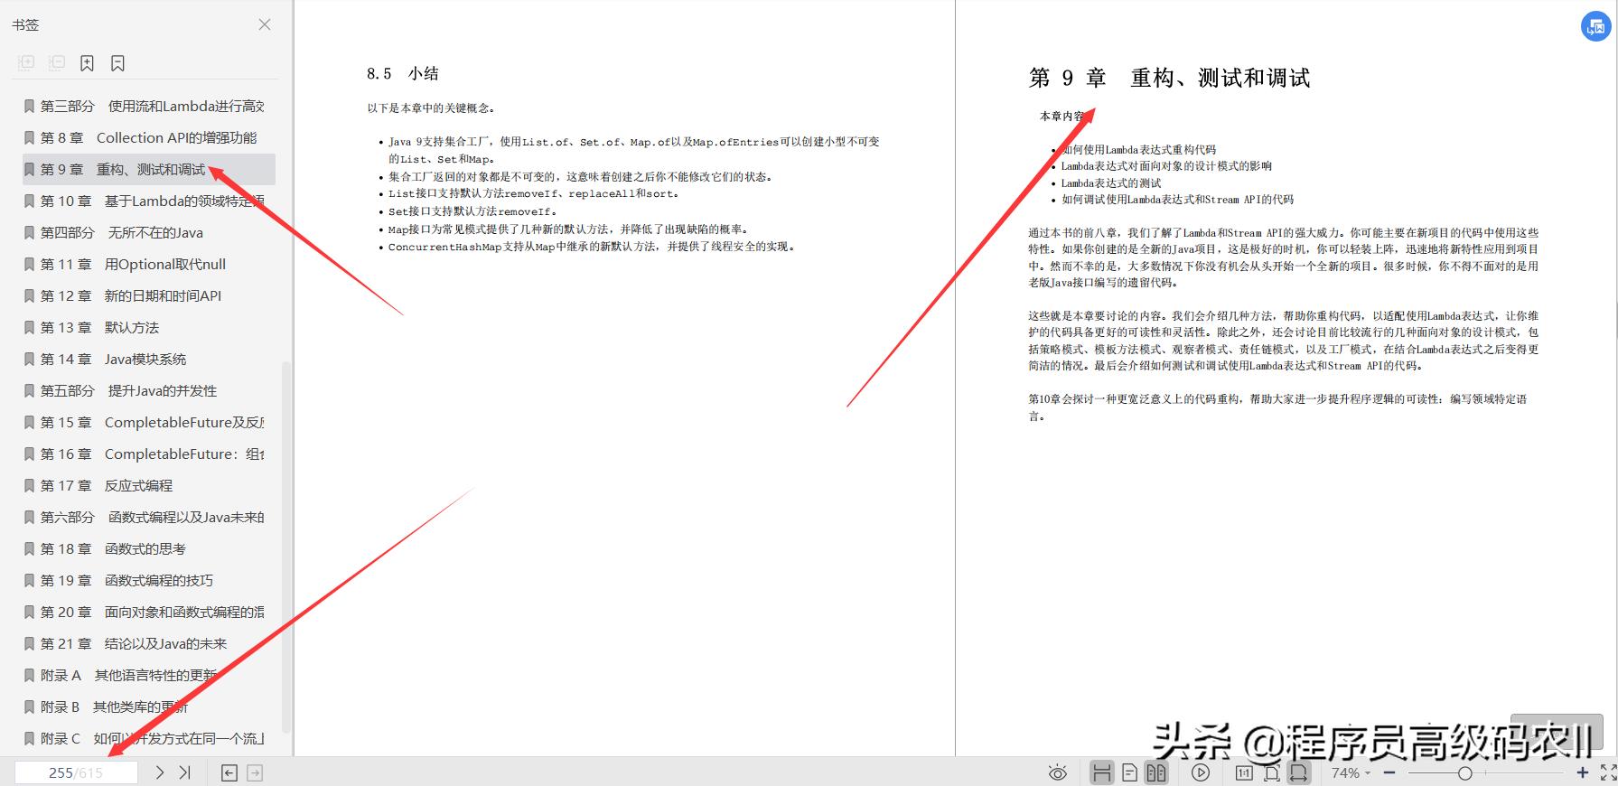Viewport: 1618px width, 786px height.
Task: Close the 书签 bookmarks panel
Action: pos(265,24)
